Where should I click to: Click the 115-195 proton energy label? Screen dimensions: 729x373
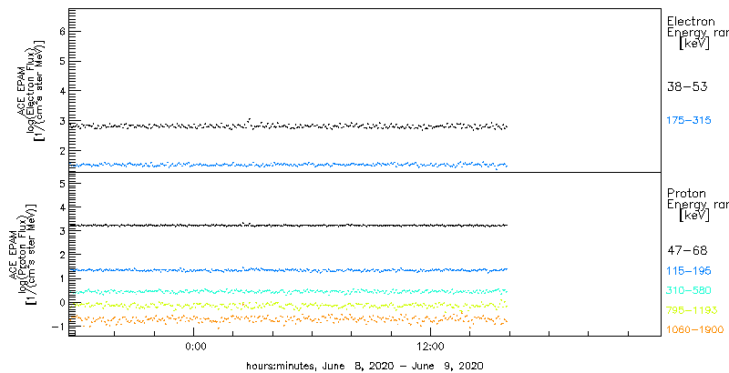point(689,271)
